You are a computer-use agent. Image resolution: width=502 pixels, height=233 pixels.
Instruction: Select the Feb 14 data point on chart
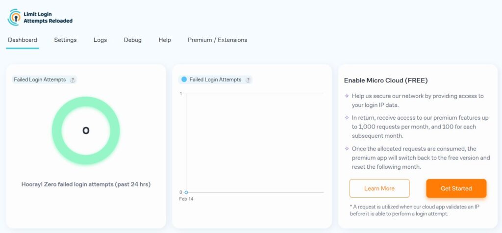186,192
